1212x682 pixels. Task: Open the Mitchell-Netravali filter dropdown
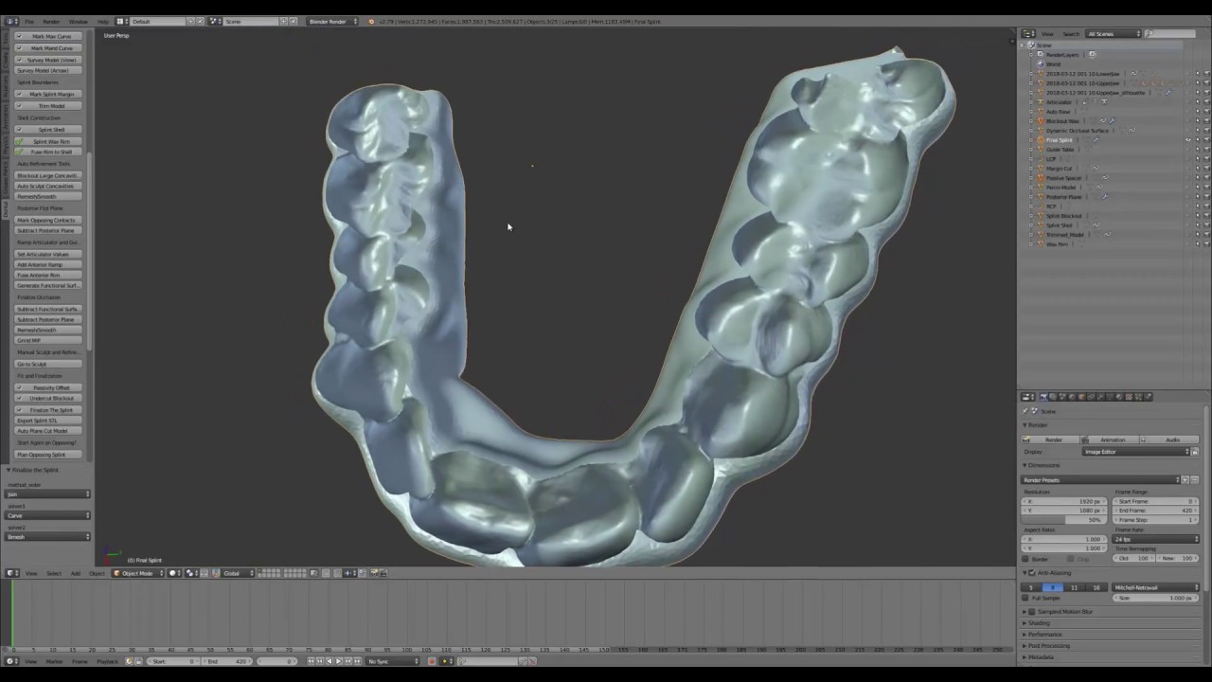pyautogui.click(x=1157, y=587)
